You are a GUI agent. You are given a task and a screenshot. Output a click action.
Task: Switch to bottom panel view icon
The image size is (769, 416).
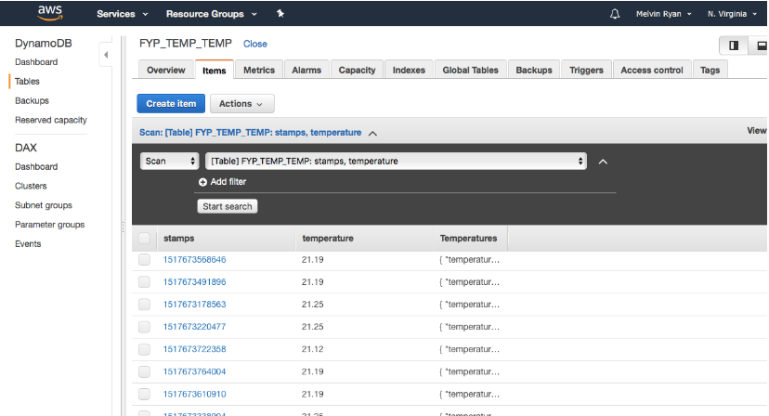pyautogui.click(x=761, y=45)
